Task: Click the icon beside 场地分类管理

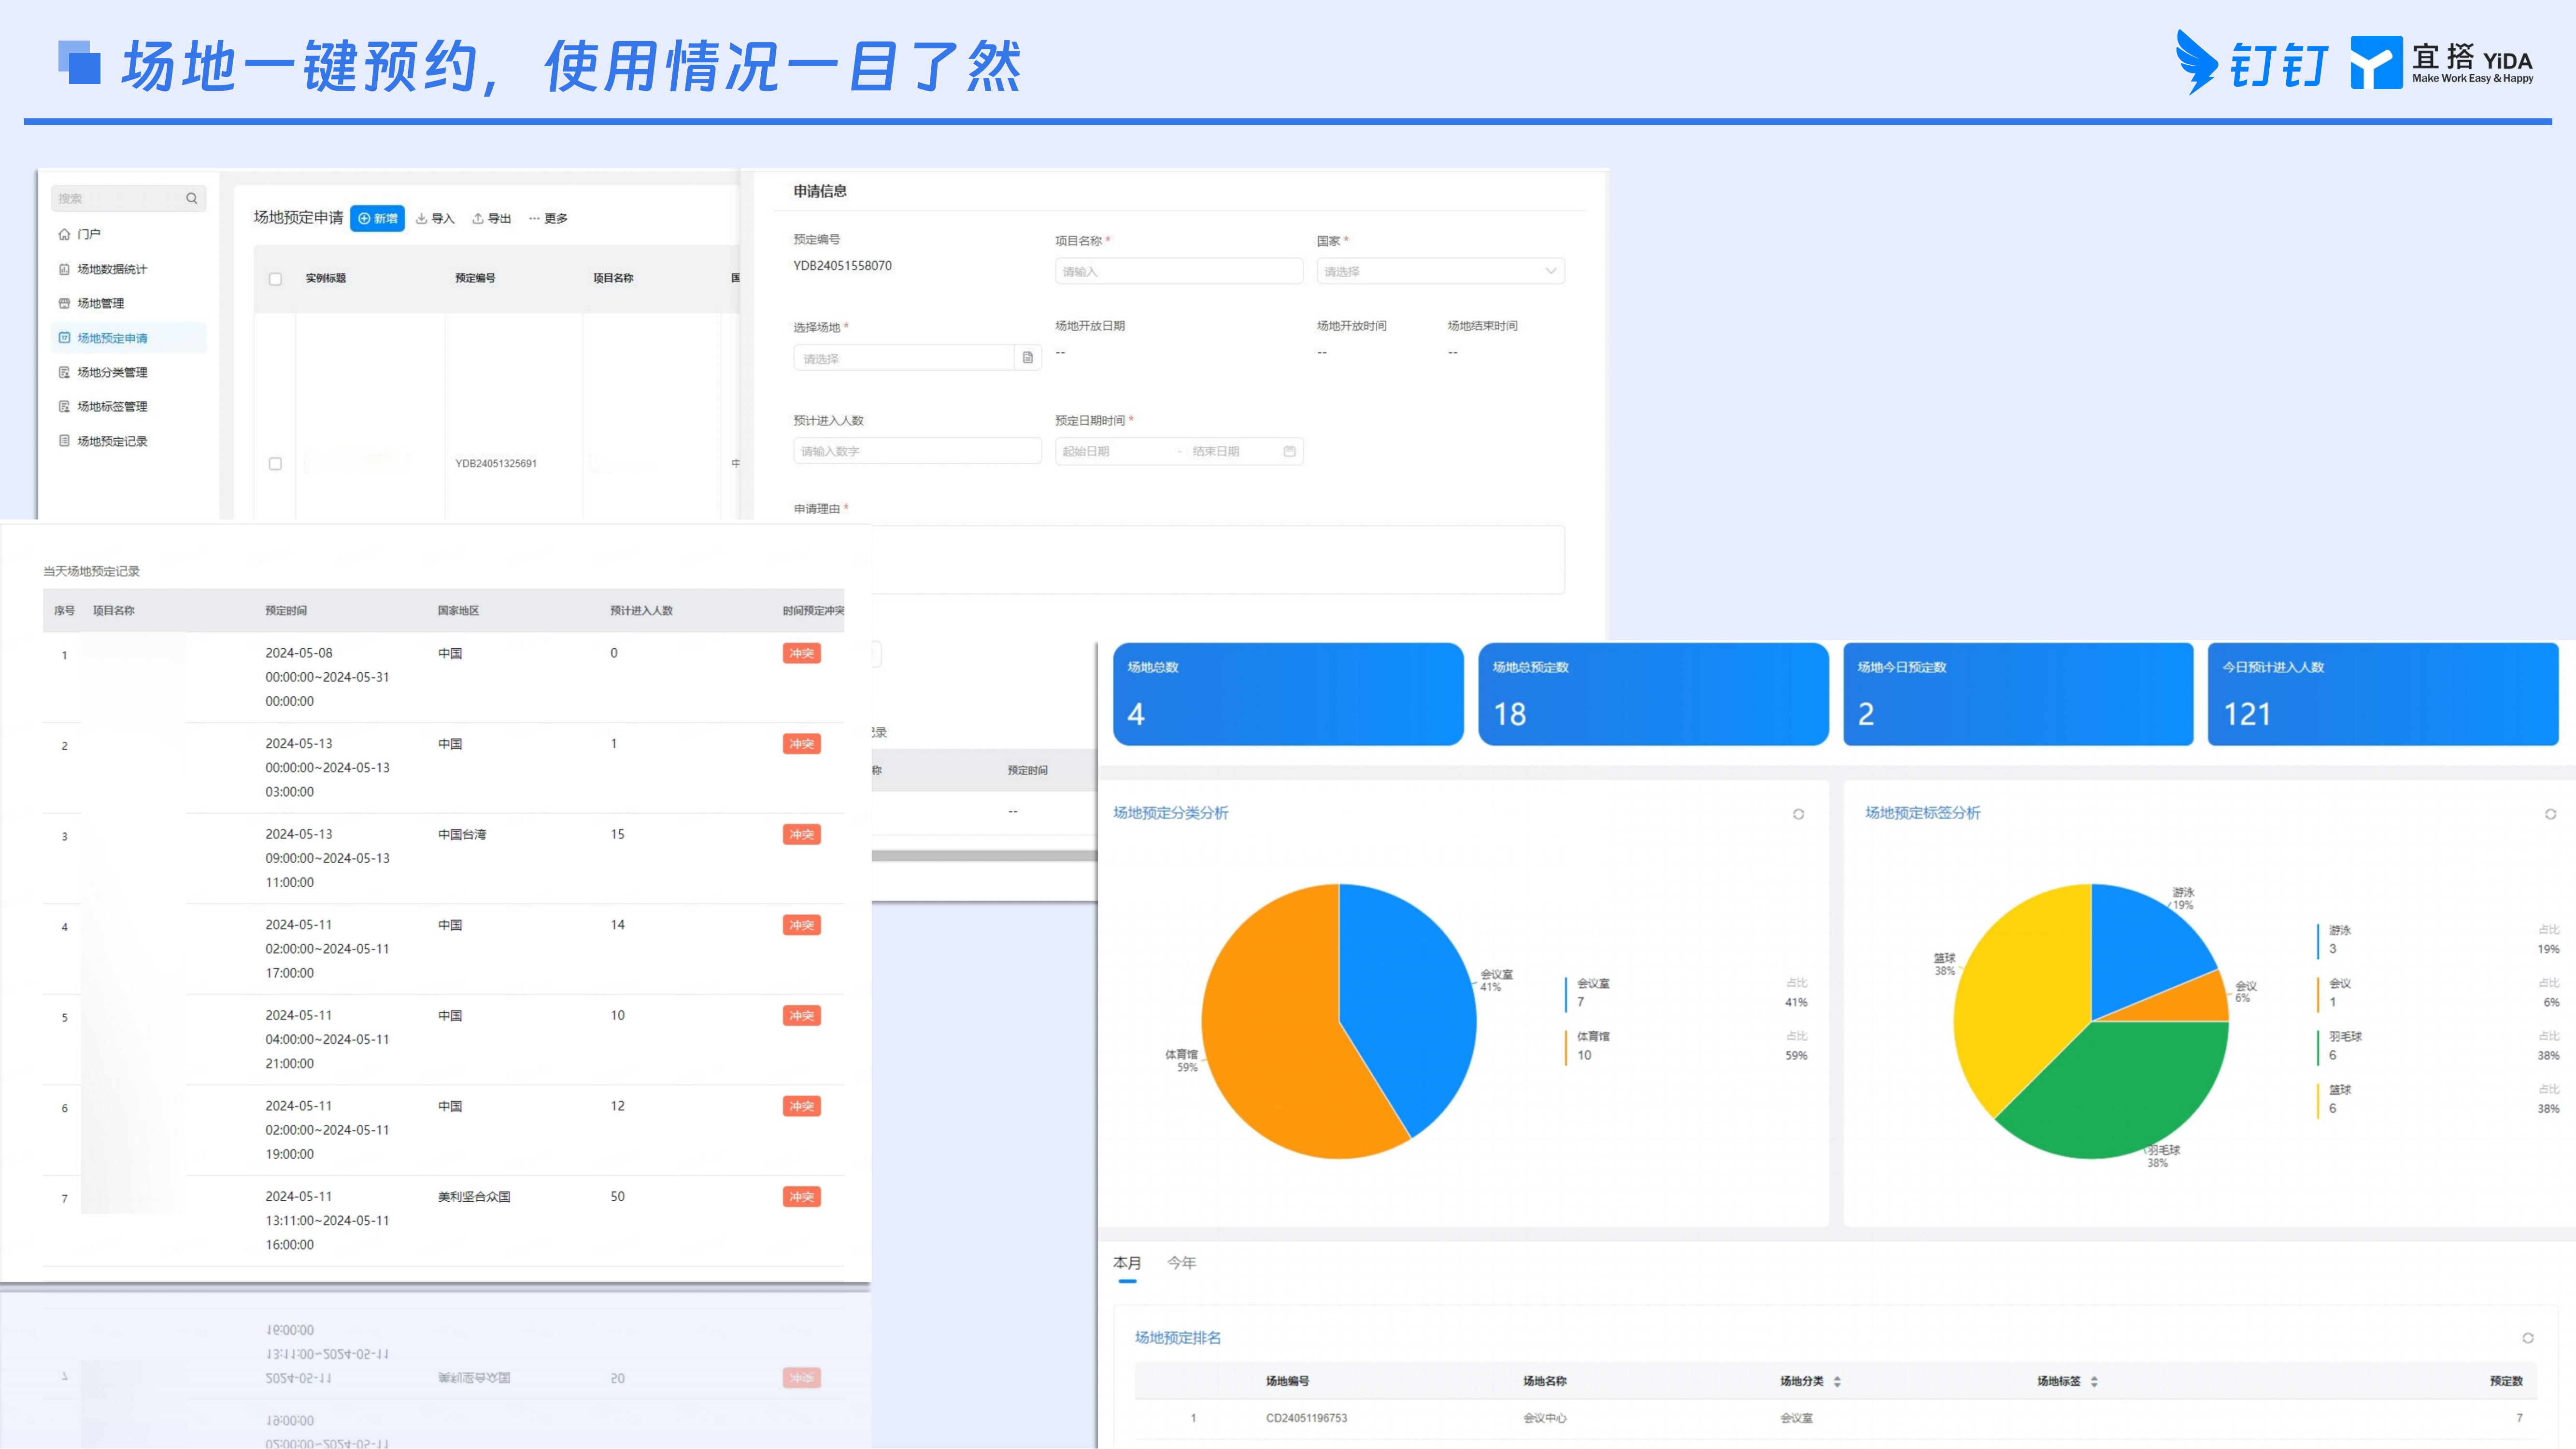Action: tap(64, 372)
